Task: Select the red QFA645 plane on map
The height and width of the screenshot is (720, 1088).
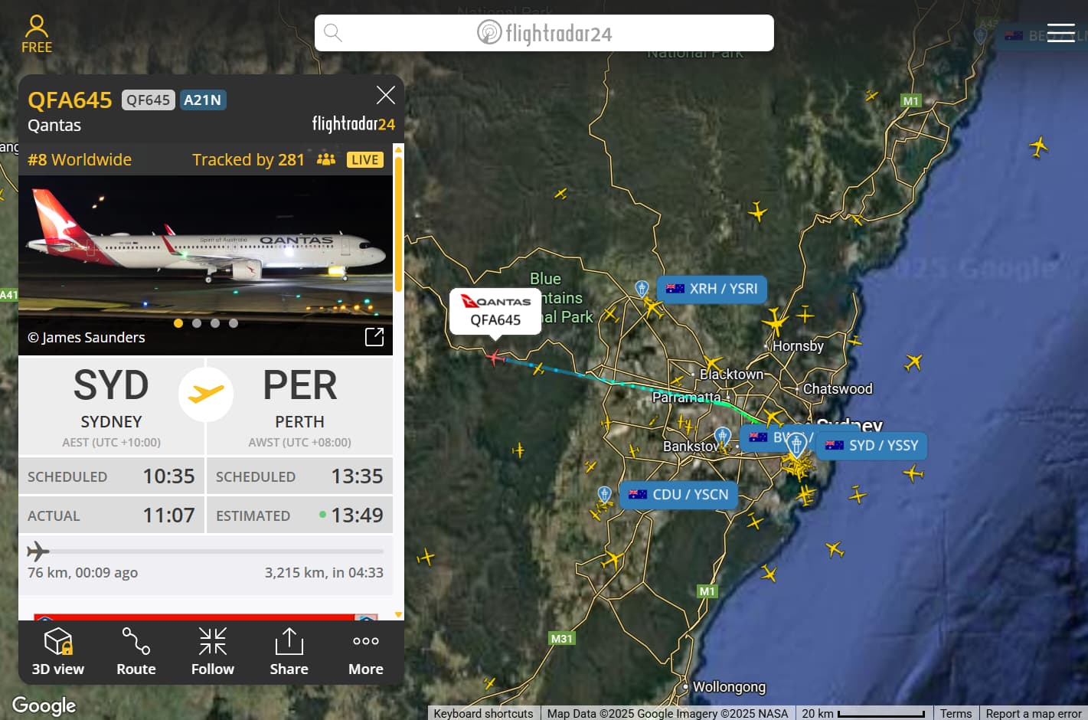Action: pyautogui.click(x=495, y=357)
